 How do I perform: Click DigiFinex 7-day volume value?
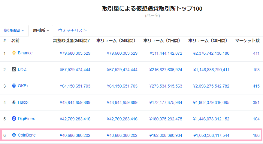(x=166, y=119)
